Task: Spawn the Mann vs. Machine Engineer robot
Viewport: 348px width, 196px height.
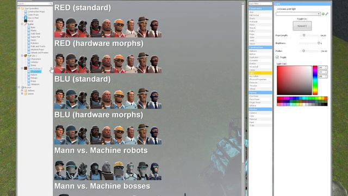Action: point(120,170)
